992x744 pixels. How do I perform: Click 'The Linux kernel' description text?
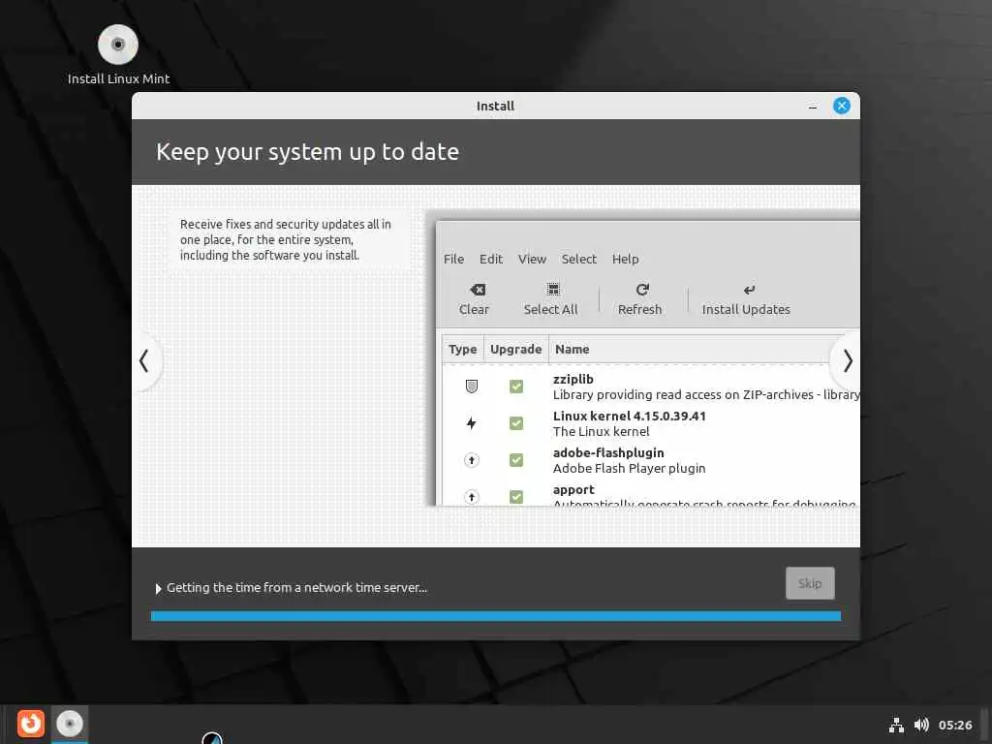601,431
